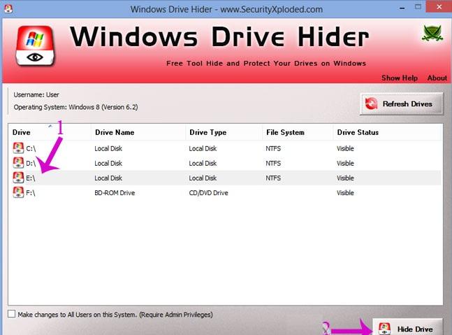Click the F:\ drive icon
The image size is (452, 335).
point(18,192)
